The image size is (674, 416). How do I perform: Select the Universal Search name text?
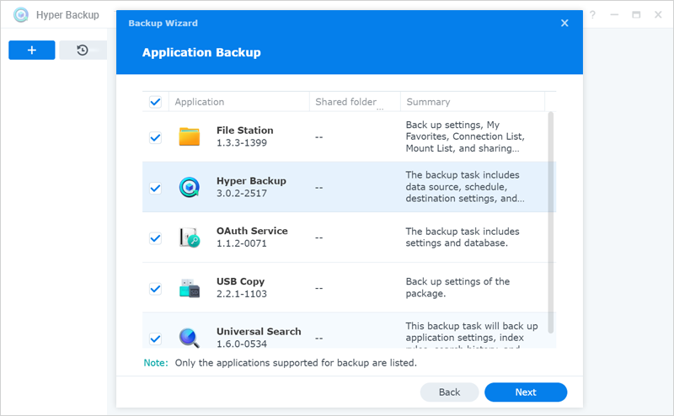[x=259, y=331]
